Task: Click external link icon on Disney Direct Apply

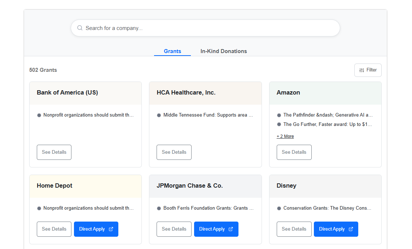Action: (351, 229)
